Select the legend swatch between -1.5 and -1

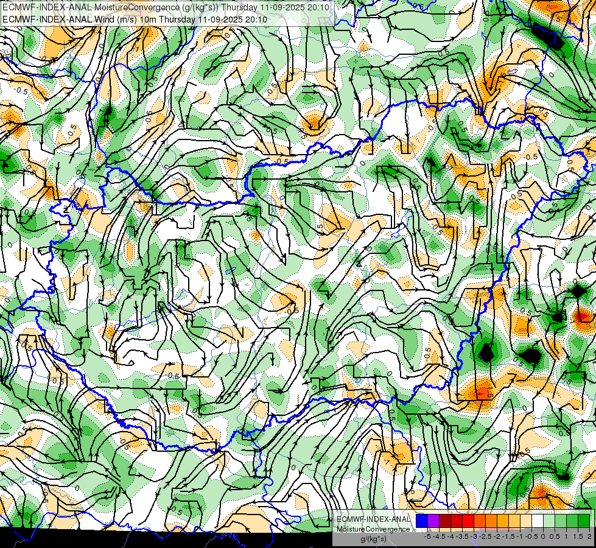[514, 521]
